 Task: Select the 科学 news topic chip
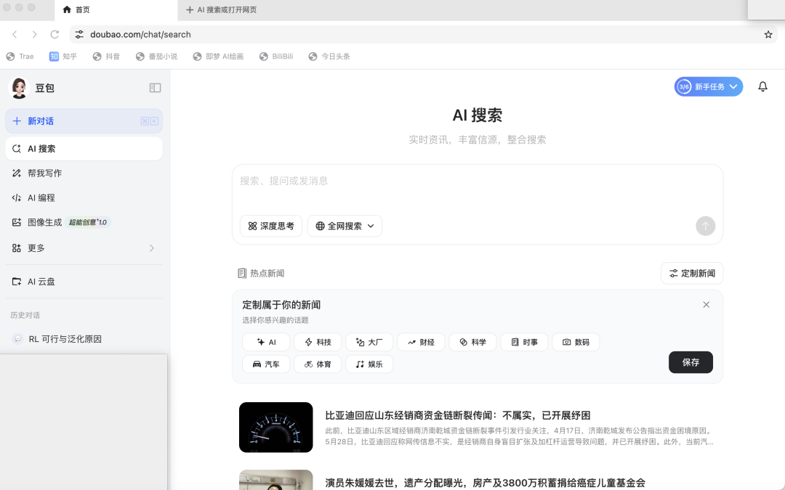(x=472, y=342)
